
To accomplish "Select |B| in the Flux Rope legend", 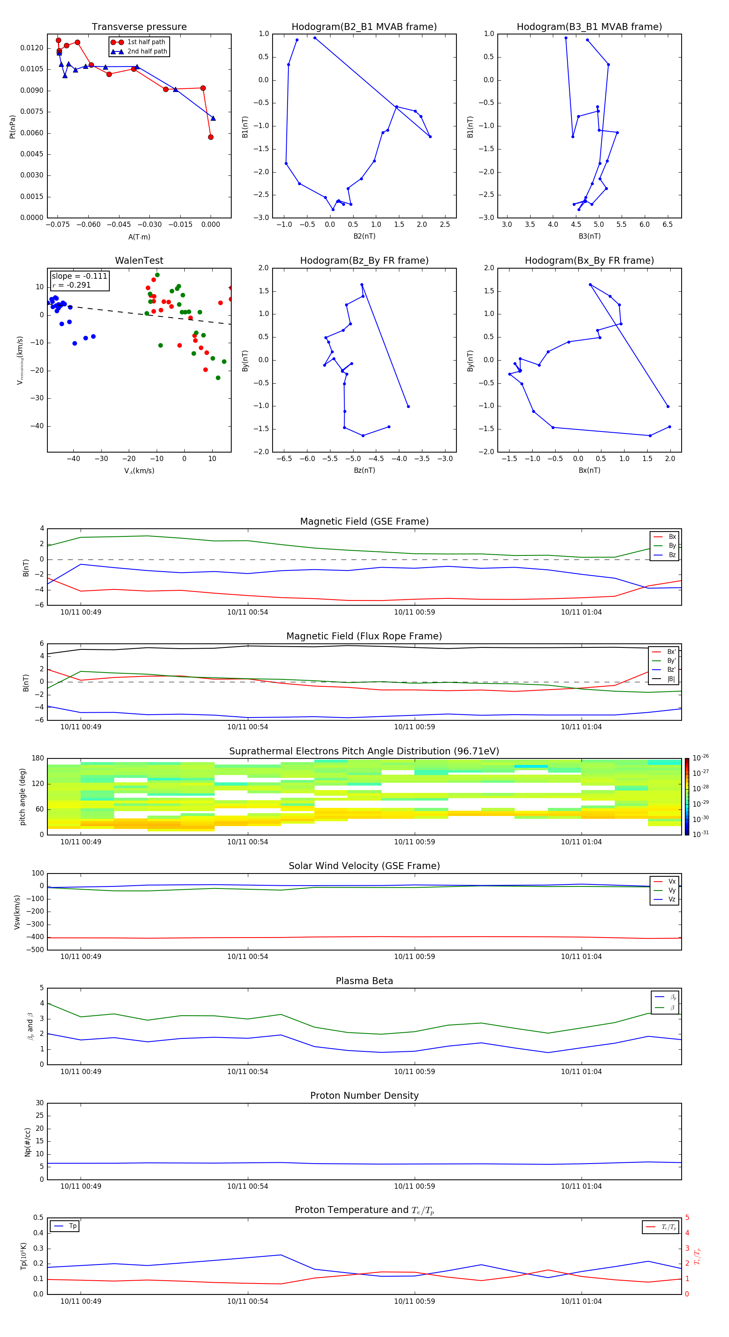I will (x=664, y=679).
